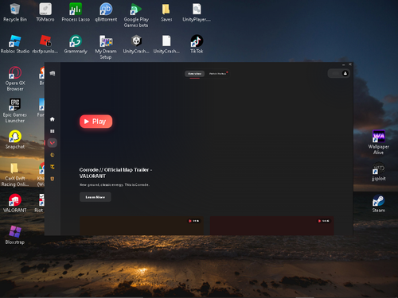The image size is (398, 298).
Task: Switch to the Overview tab
Action: (x=194, y=74)
